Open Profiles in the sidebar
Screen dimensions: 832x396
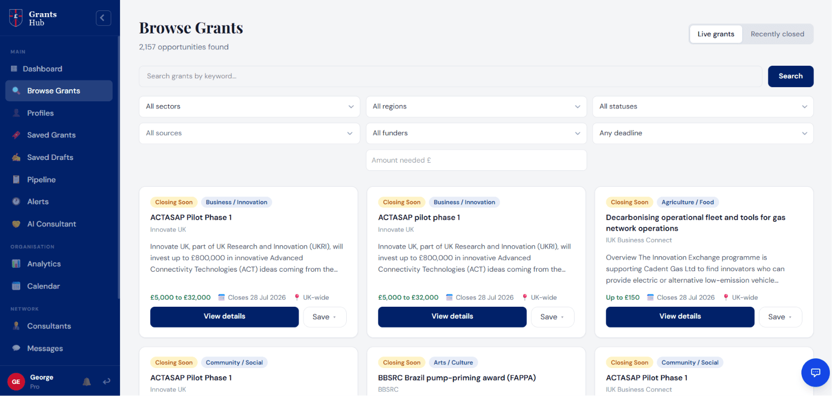tap(59, 113)
